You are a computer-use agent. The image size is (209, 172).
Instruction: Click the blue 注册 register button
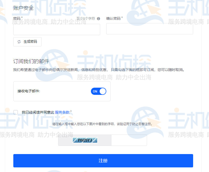coord(103,161)
